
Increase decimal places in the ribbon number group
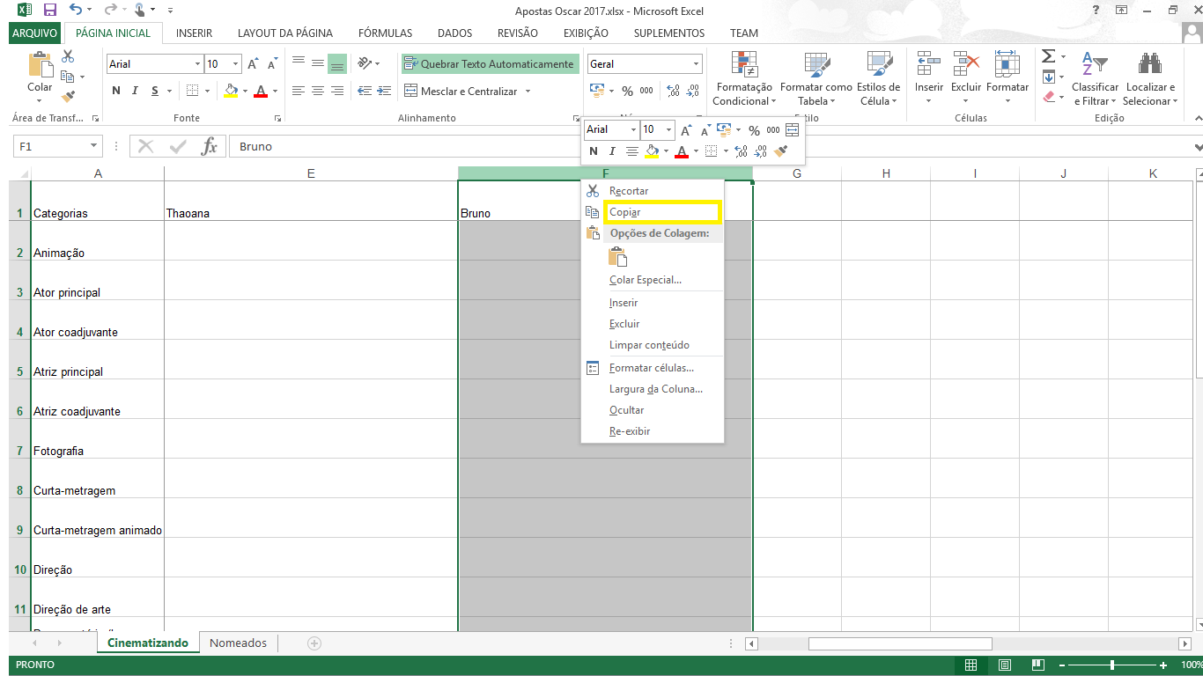pyautogui.click(x=673, y=91)
